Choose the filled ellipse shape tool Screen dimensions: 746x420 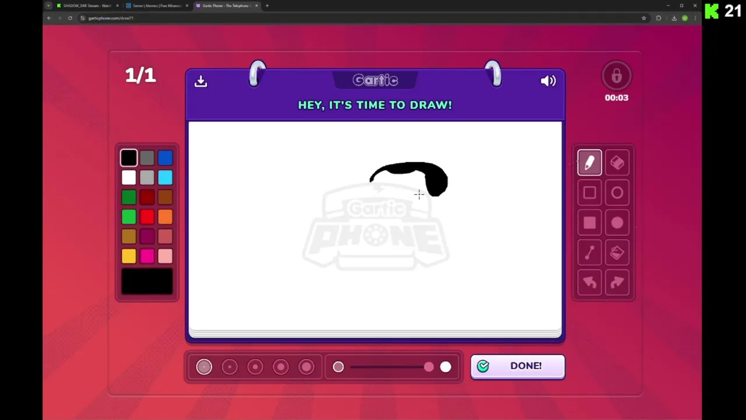617,223
